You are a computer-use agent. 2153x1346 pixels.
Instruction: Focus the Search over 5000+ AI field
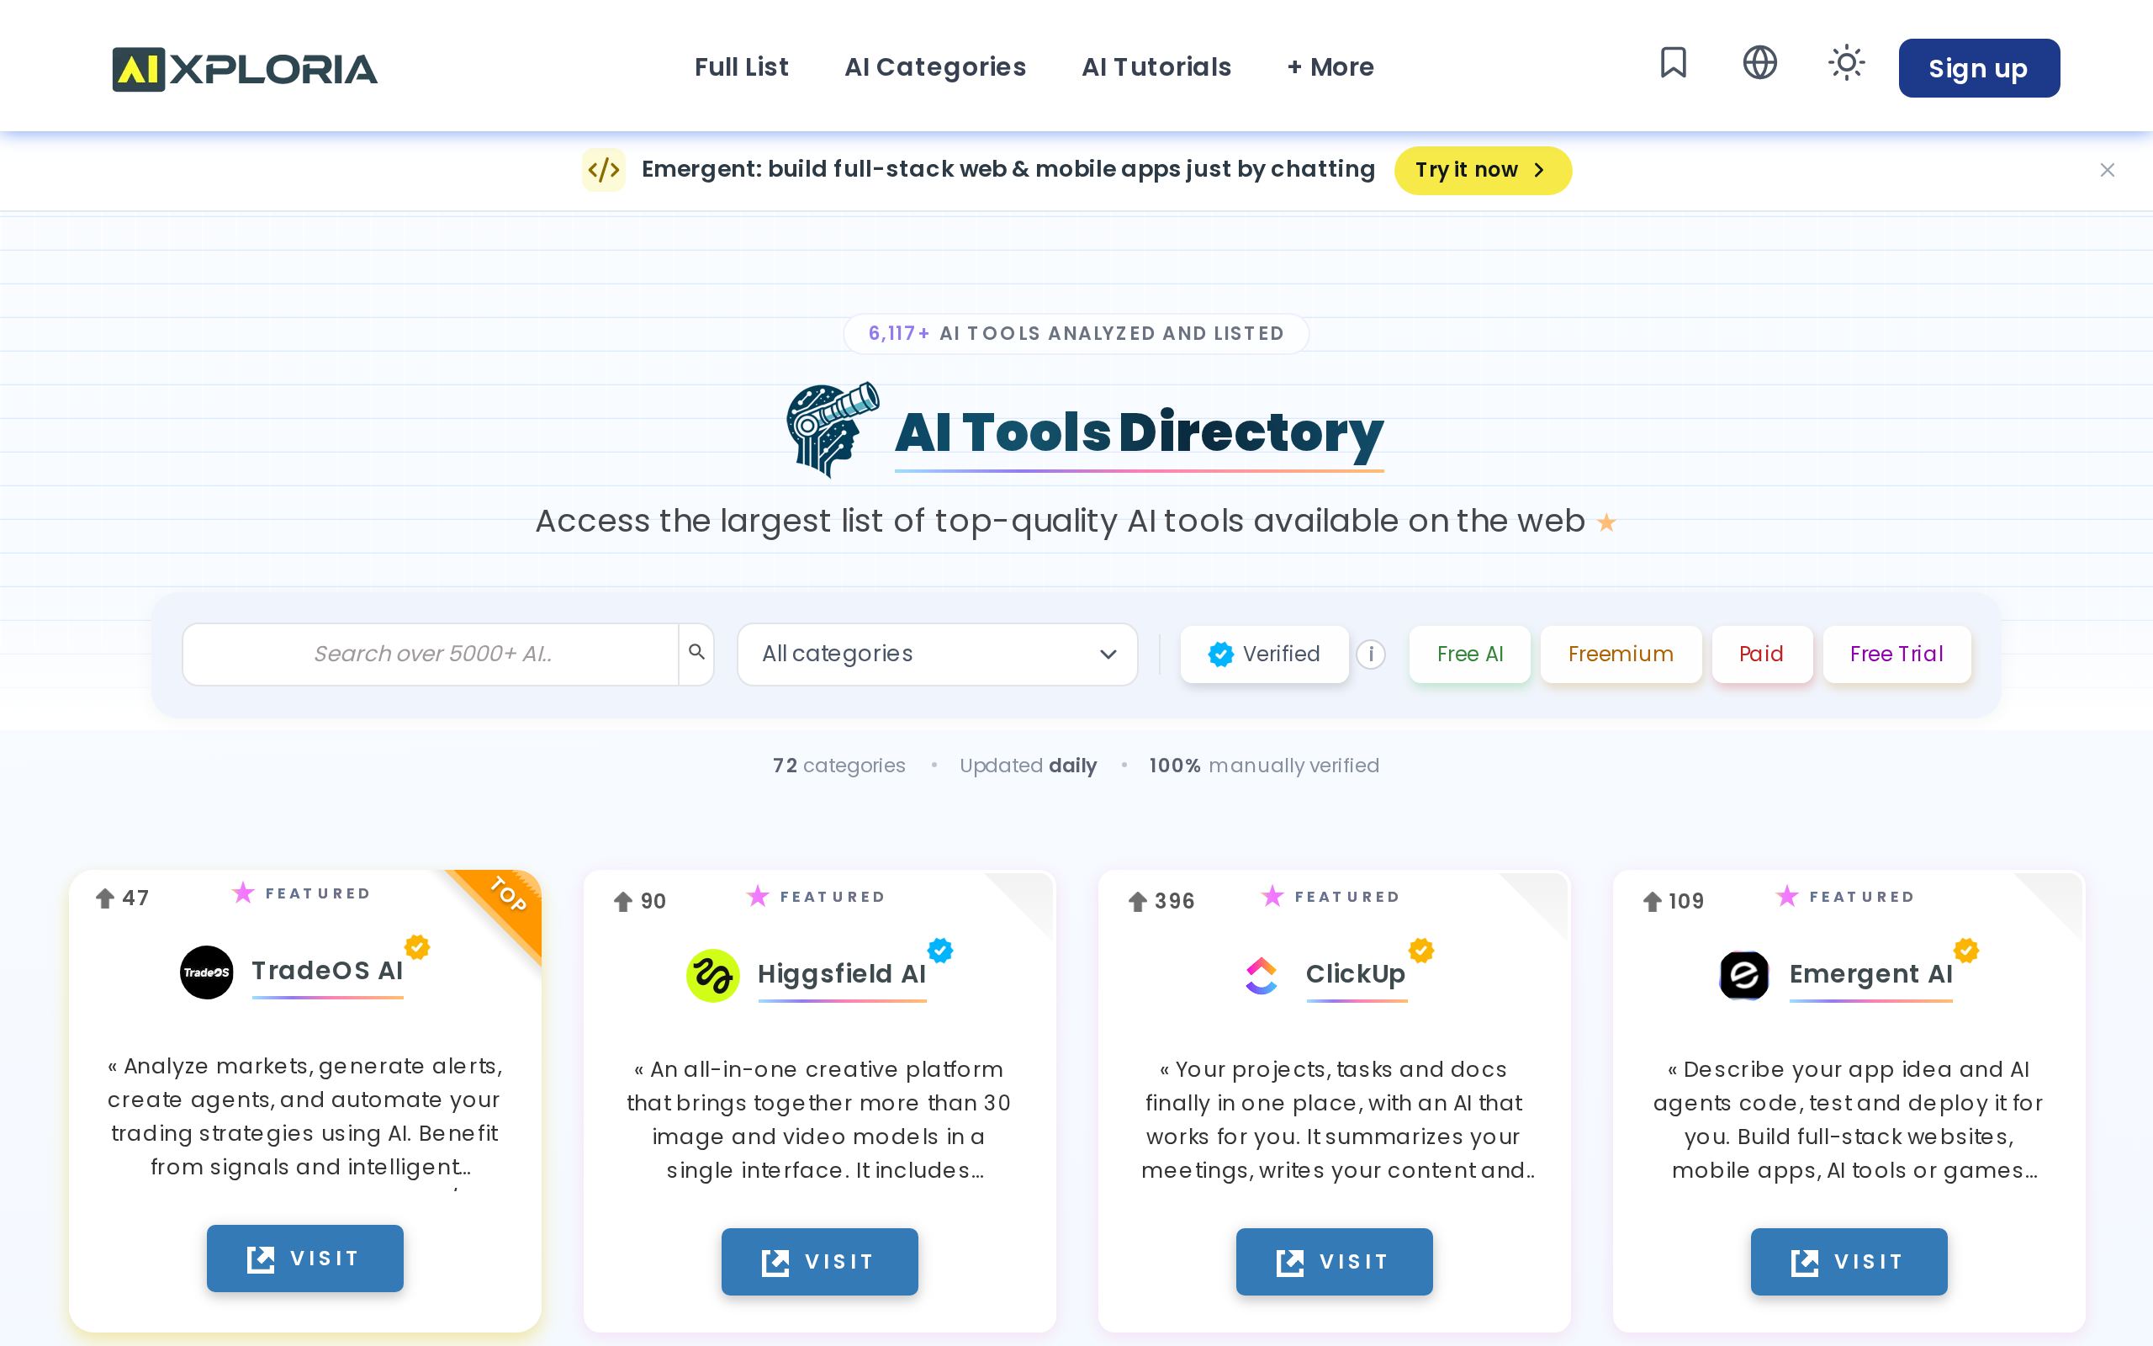pos(431,654)
